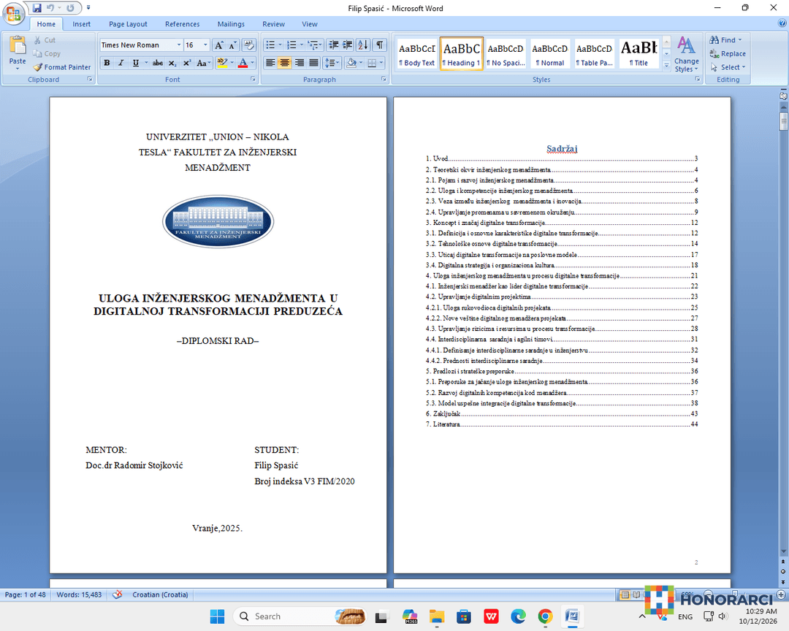Open the Insert ribbon tab
This screenshot has height=631, width=789.
(x=81, y=23)
